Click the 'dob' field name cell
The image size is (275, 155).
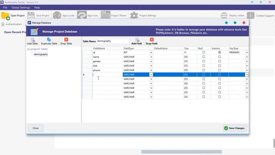pyautogui.click(x=107, y=66)
